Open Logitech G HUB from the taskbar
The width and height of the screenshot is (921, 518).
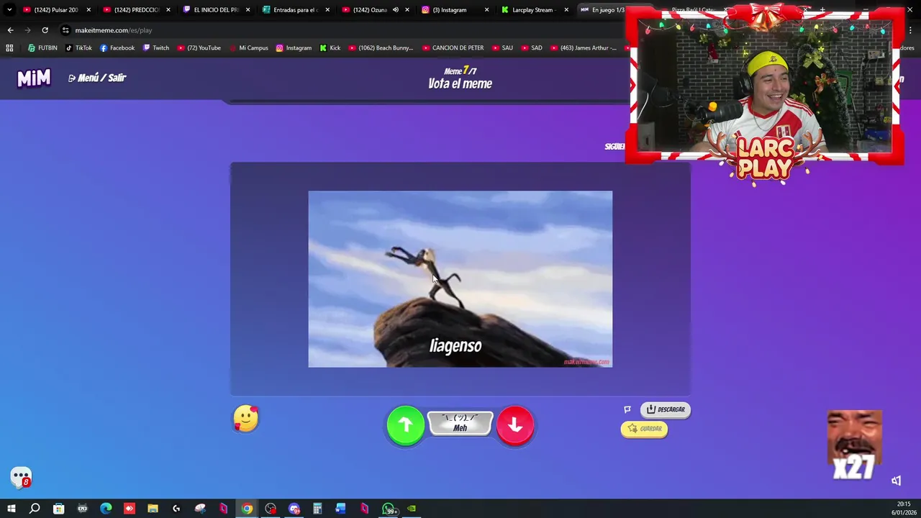[176, 509]
